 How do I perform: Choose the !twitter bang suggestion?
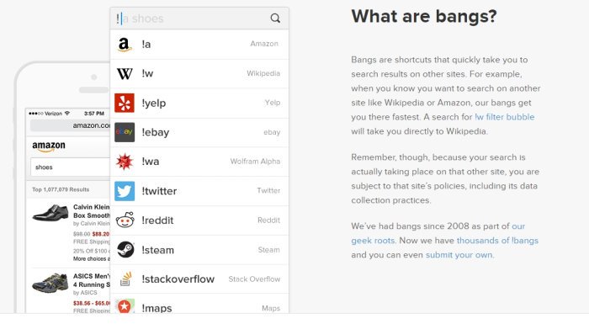point(199,191)
